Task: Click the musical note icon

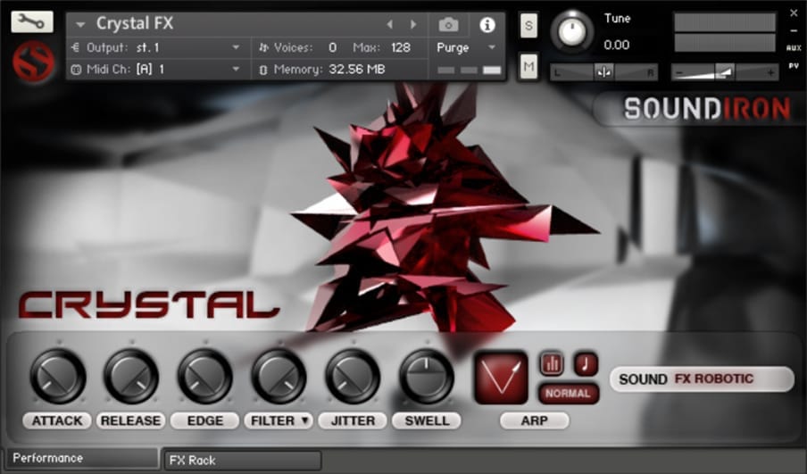Action: pyautogui.click(x=586, y=363)
